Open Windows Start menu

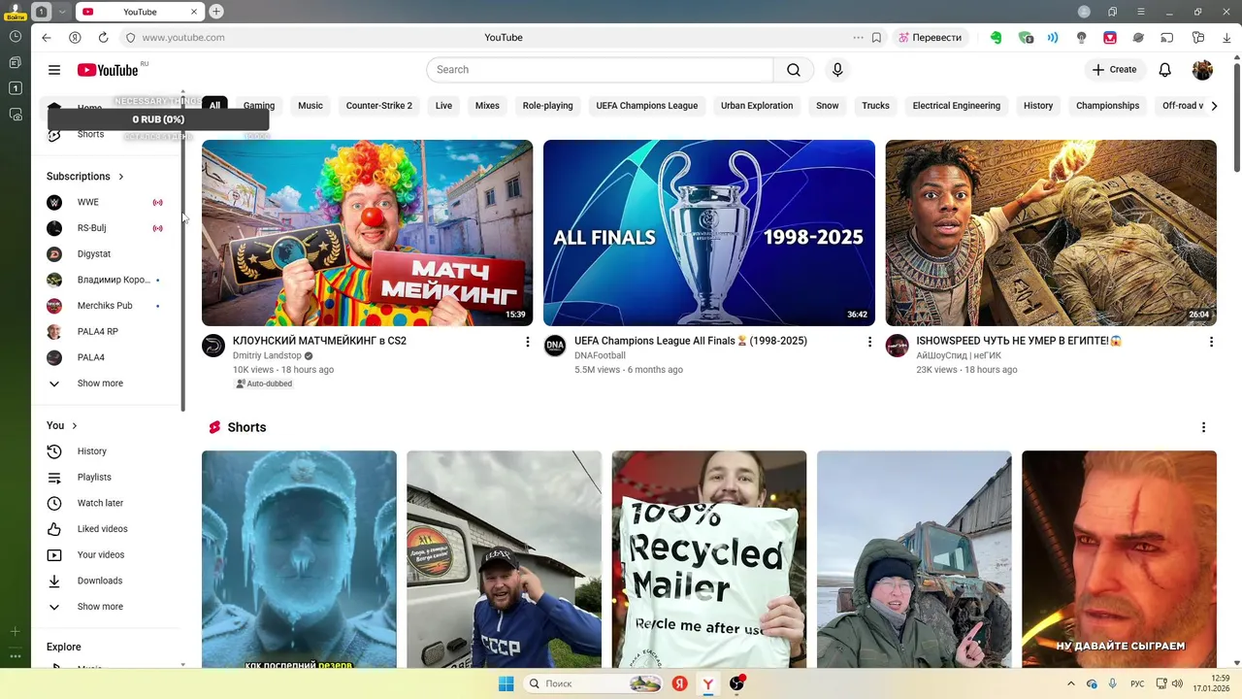506,683
